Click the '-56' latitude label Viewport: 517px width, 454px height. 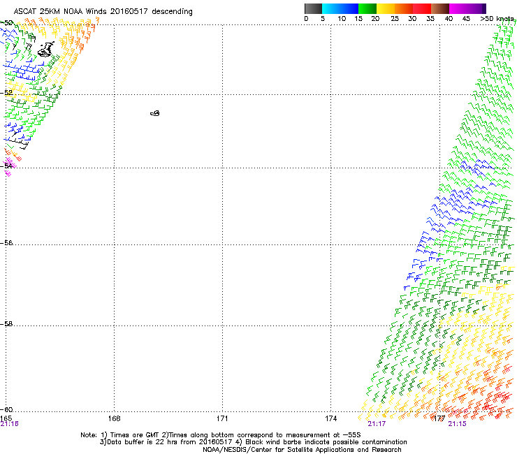tap(6, 243)
